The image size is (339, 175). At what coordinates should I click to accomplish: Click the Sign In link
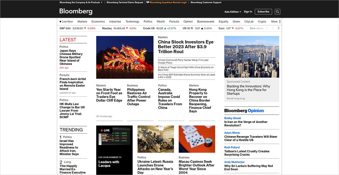248,12
